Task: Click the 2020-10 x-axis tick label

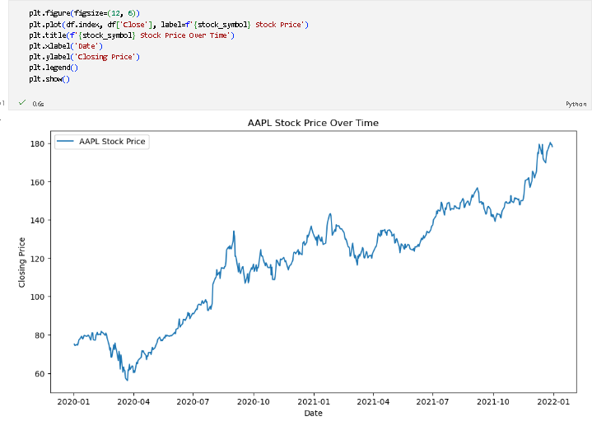Action: (254, 402)
